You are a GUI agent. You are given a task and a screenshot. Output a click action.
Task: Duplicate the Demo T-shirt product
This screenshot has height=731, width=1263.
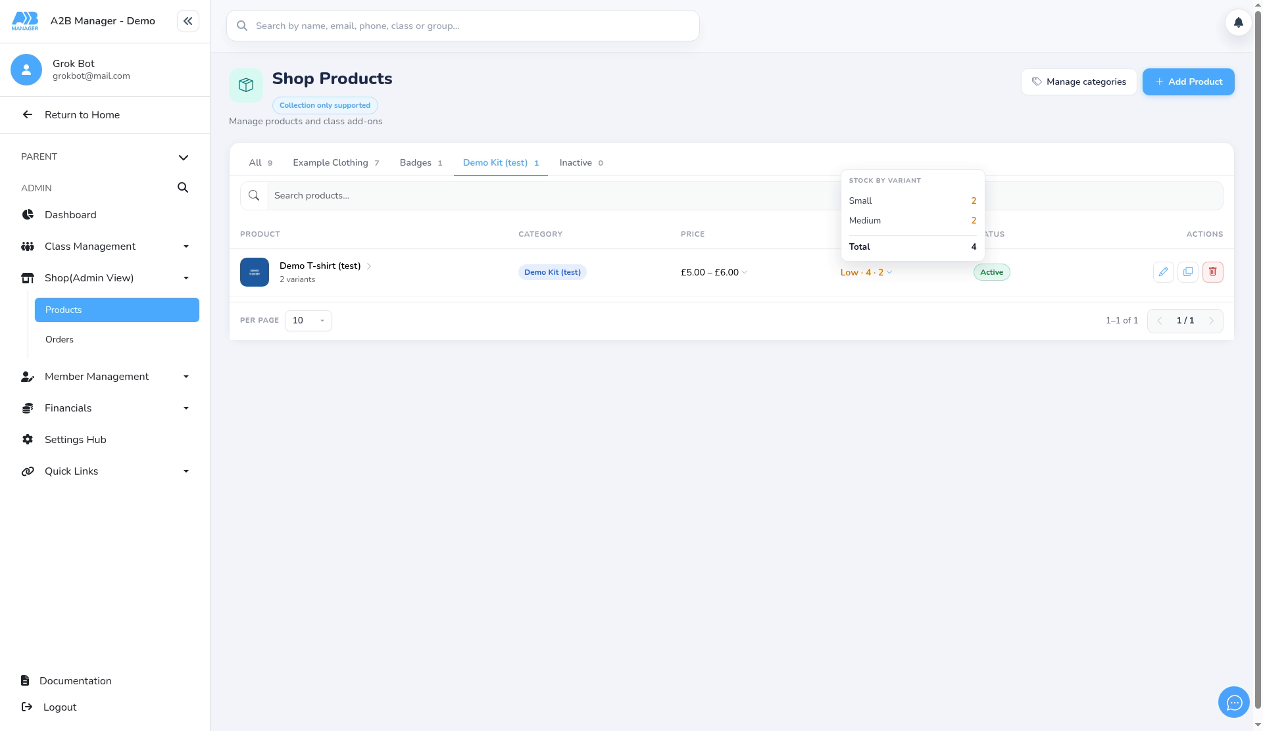(1188, 272)
